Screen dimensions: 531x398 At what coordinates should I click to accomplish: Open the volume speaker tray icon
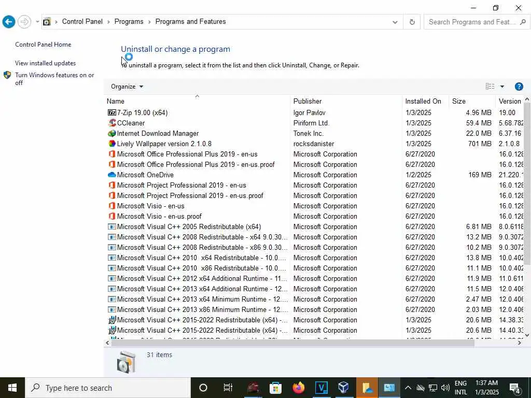coord(445,388)
